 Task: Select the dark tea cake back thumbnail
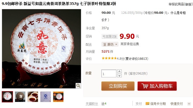pyautogui.click(x=20, y=97)
